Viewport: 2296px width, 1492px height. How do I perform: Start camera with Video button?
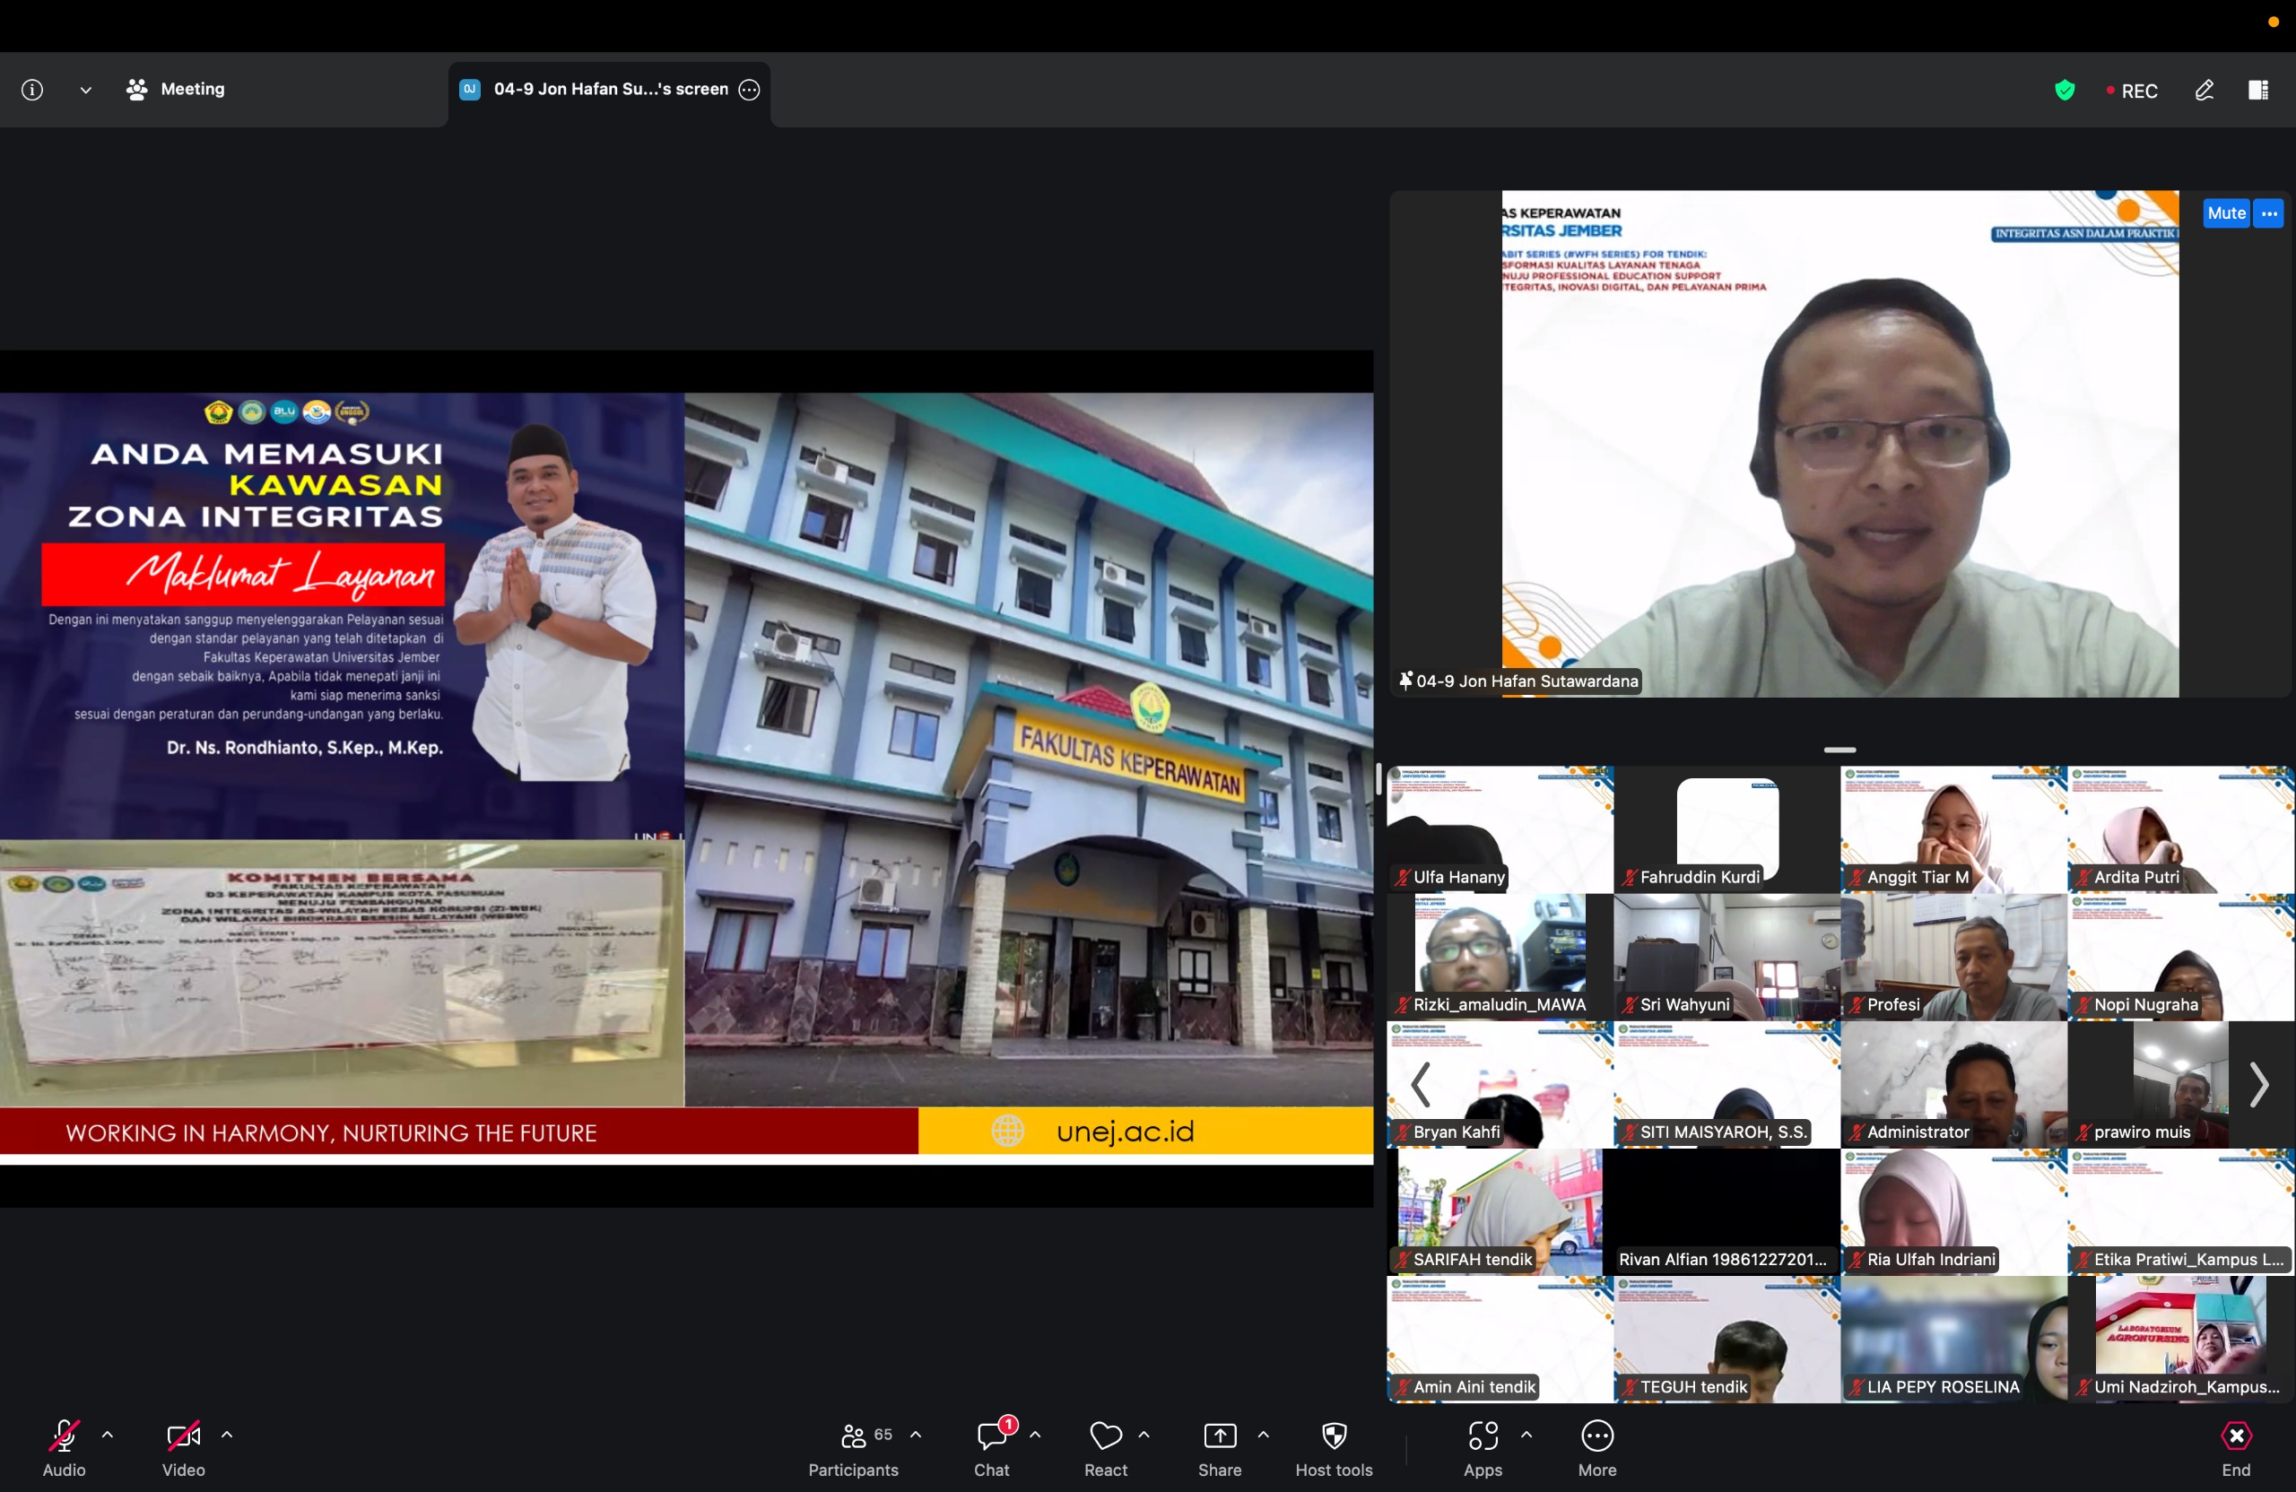click(183, 1449)
